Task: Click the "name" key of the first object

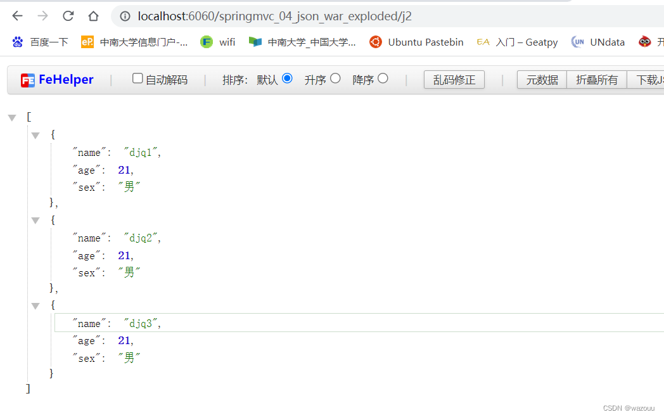Action: pos(89,152)
